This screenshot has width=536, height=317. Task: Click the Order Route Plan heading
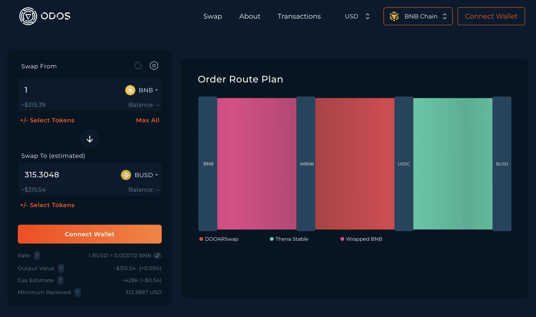(x=240, y=79)
